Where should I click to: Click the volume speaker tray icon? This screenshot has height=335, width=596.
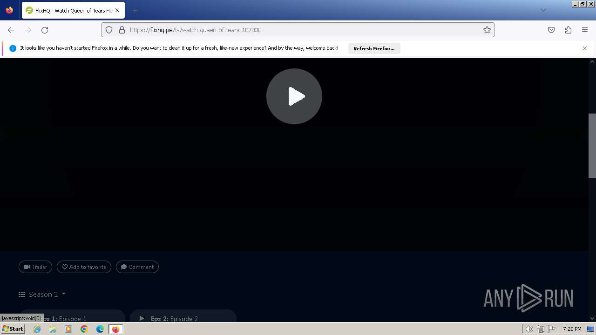coord(529,329)
